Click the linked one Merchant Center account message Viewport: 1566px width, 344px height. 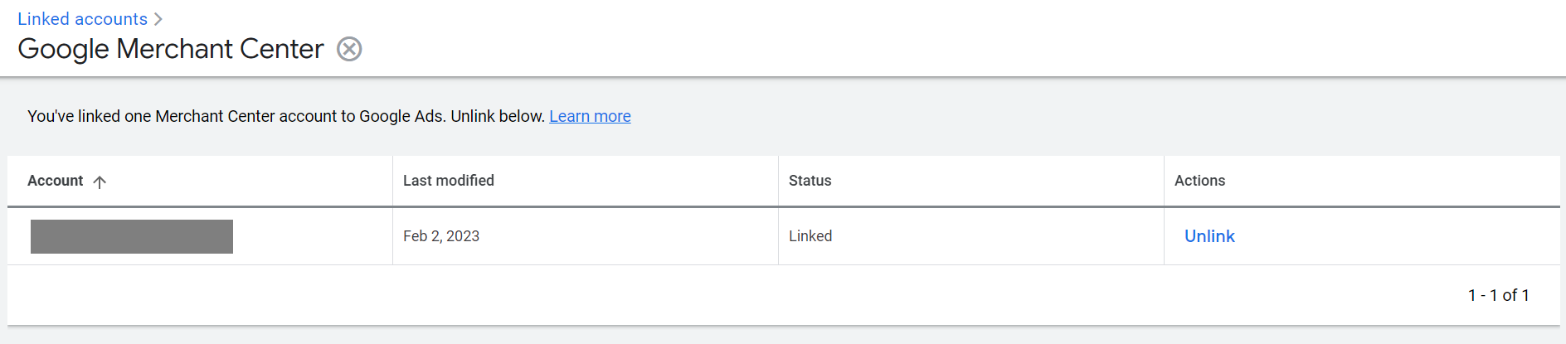coord(286,116)
